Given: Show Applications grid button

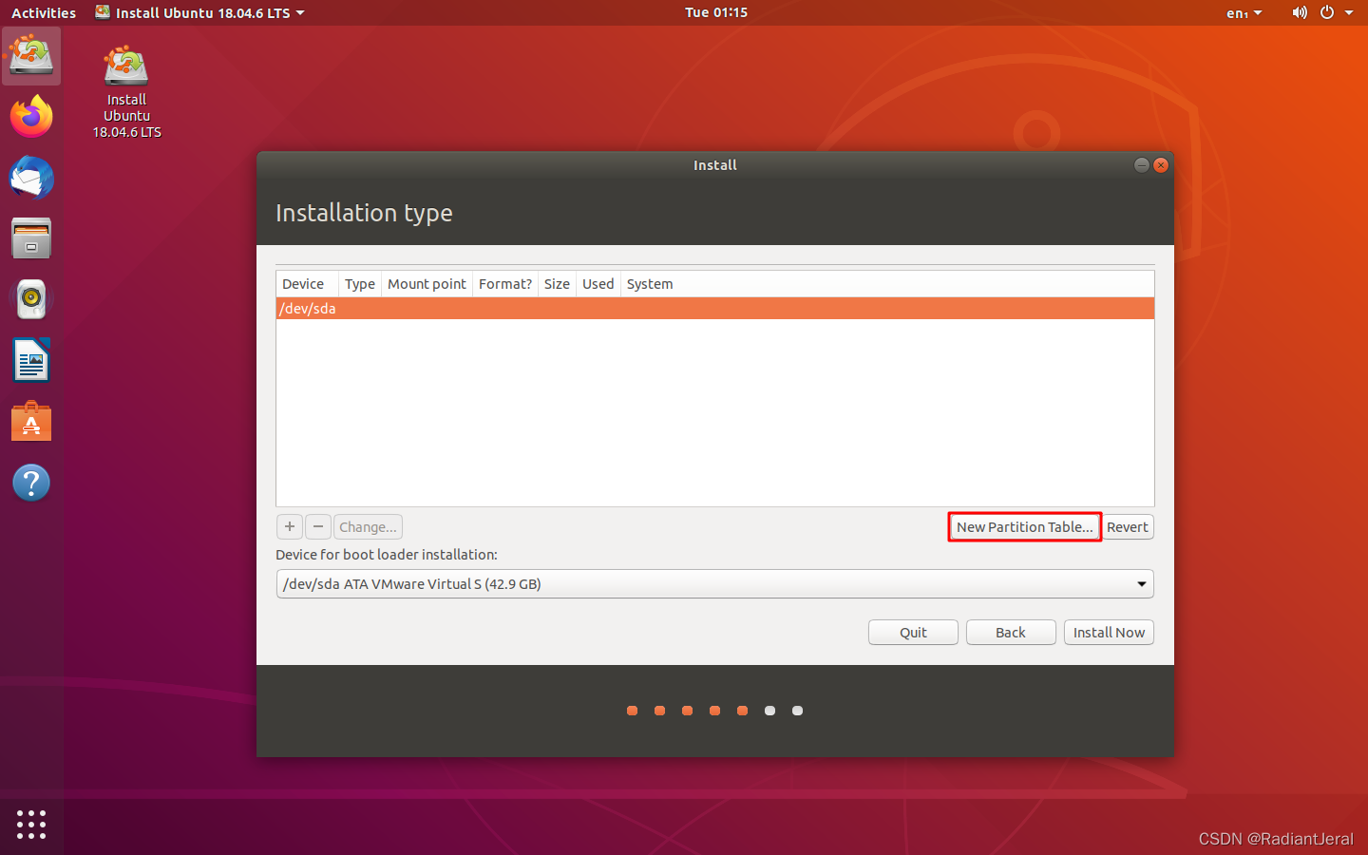Looking at the screenshot, I should (x=31, y=824).
